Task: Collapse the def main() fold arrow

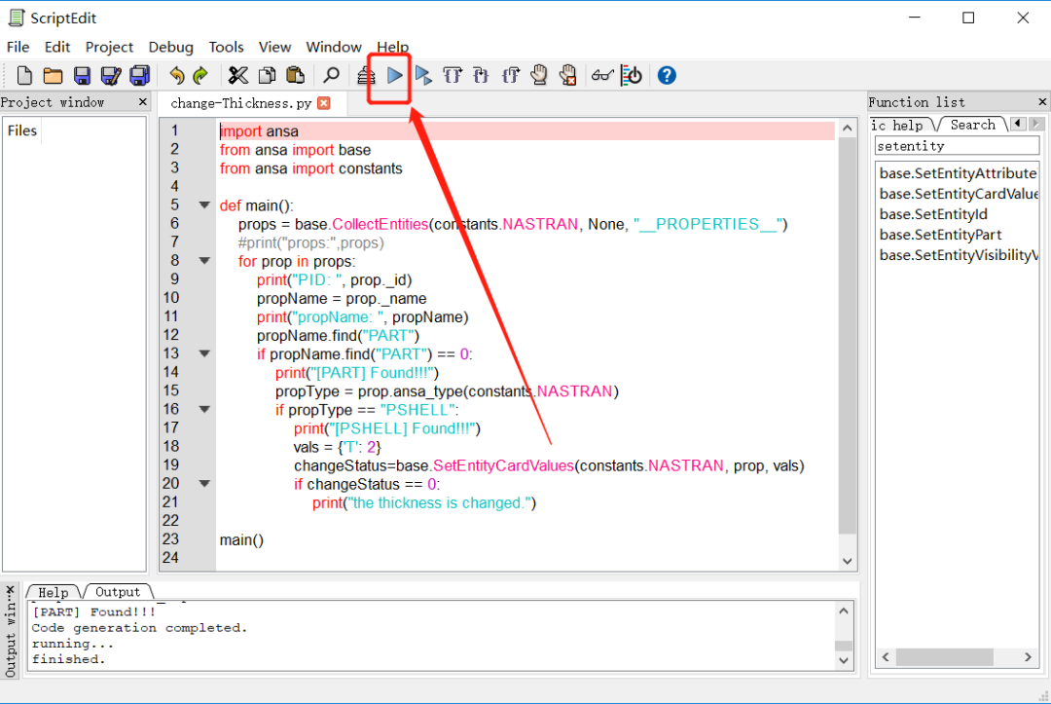Action: (204, 205)
